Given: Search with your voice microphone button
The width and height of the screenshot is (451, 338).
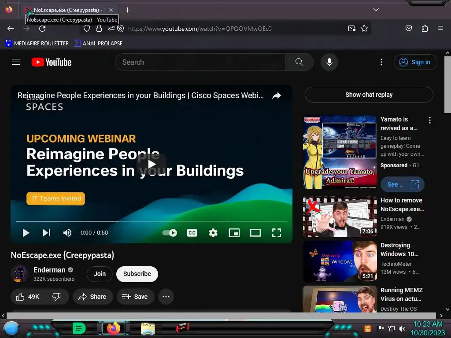Looking at the screenshot, I should click(329, 62).
